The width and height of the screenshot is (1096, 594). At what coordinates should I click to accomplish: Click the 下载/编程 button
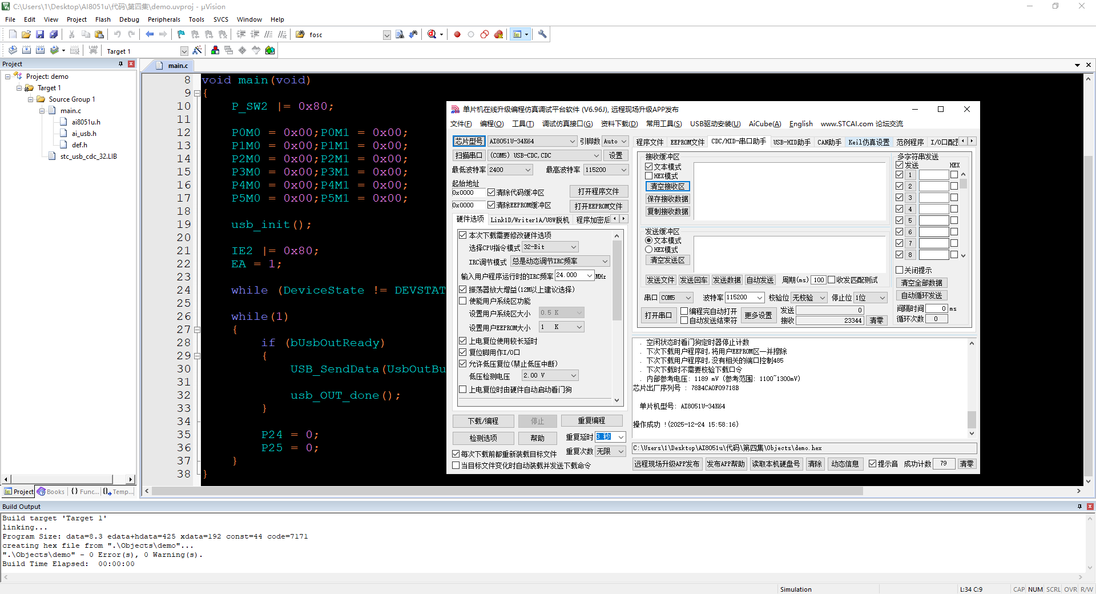[483, 421]
